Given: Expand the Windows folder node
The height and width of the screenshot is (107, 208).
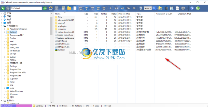Looking at the screenshot, I should 5,94.
